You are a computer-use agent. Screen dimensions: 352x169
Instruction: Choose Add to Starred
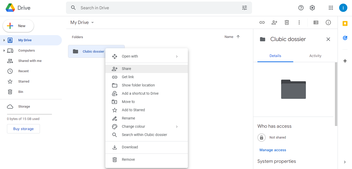[147, 110]
